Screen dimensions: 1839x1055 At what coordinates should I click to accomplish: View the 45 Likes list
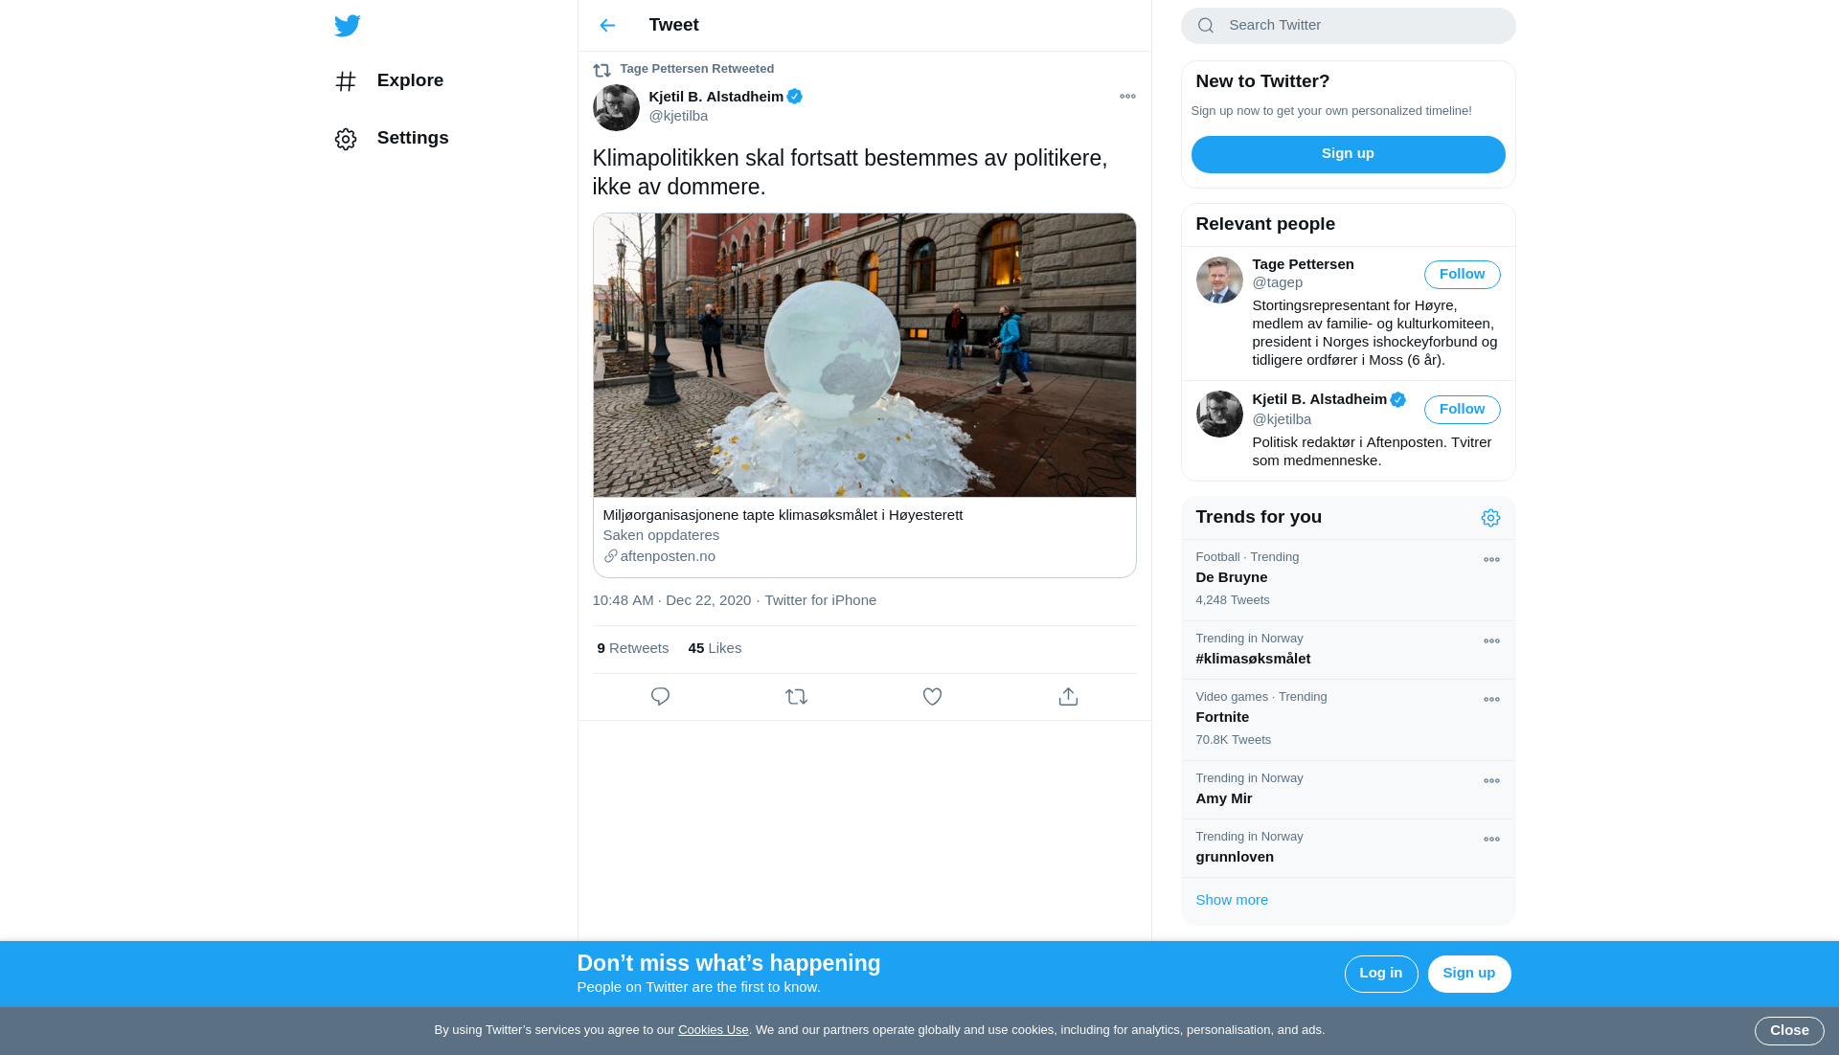(715, 648)
